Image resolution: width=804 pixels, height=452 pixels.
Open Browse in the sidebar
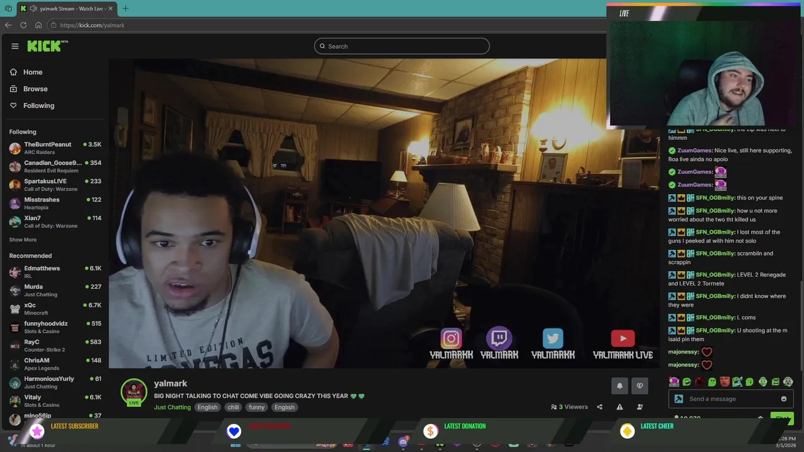[35, 89]
